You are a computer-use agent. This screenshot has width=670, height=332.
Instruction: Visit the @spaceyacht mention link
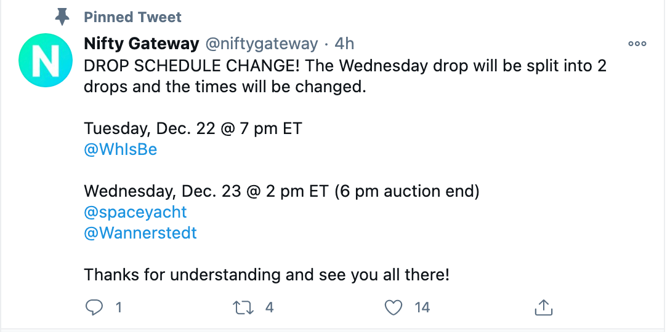pyautogui.click(x=135, y=213)
